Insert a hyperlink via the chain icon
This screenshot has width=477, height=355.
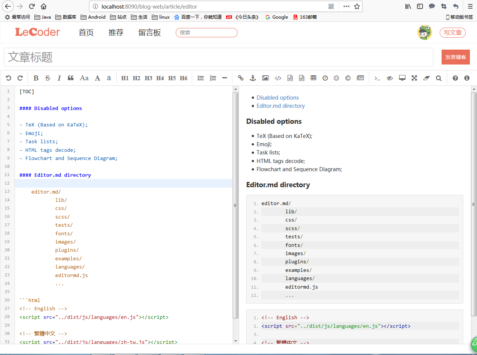(x=241, y=78)
